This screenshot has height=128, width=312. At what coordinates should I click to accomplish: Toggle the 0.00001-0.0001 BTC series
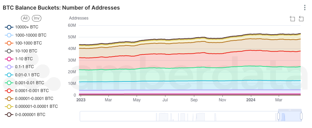point(29,99)
